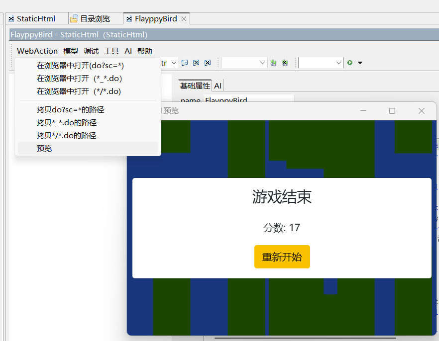Click the green run play icon
This screenshot has width=439, height=341.
pos(350,63)
